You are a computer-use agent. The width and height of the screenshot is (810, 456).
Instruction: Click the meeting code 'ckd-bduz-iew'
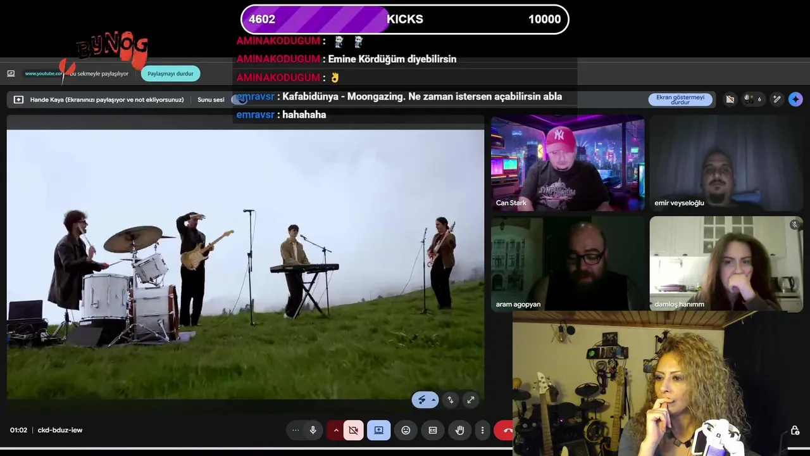tap(60, 430)
